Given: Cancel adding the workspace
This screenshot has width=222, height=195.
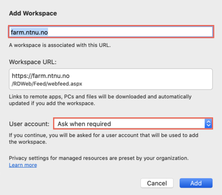Looking at the screenshot, I should 157,183.
